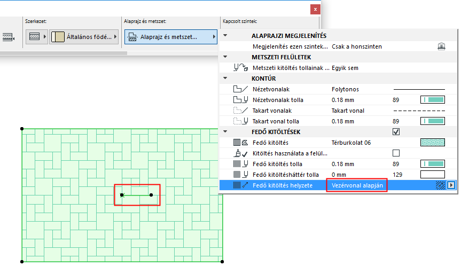Select the Fedő kitöltés helyzete row label
Viewport: 461px width, 274px height.
(283, 185)
